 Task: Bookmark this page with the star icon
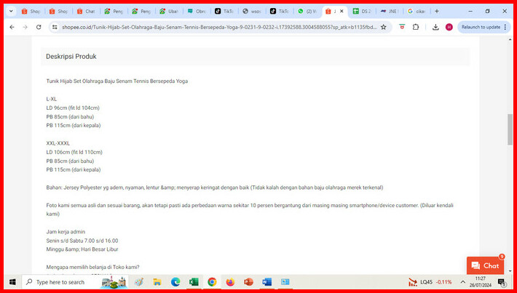pos(402,27)
